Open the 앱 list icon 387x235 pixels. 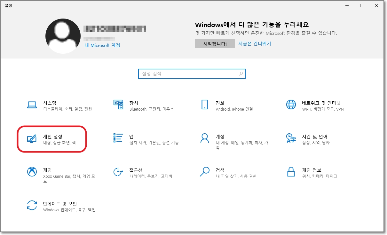[118, 138]
